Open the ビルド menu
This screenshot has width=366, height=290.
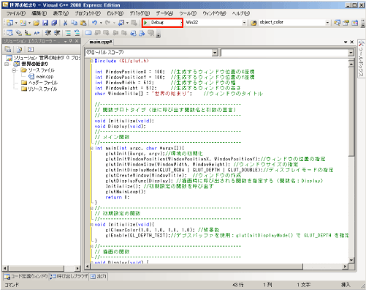coord(115,13)
